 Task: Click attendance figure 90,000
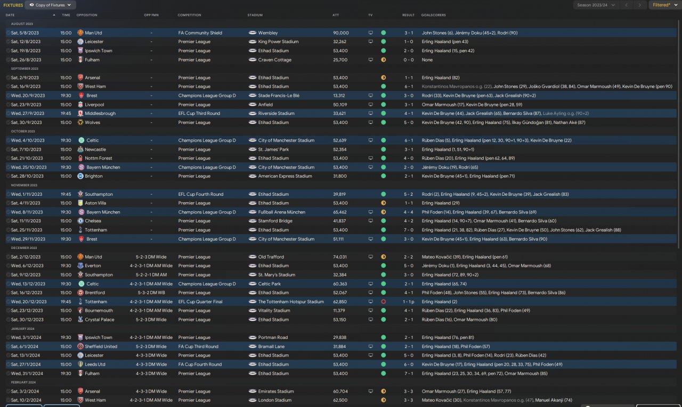(340, 33)
